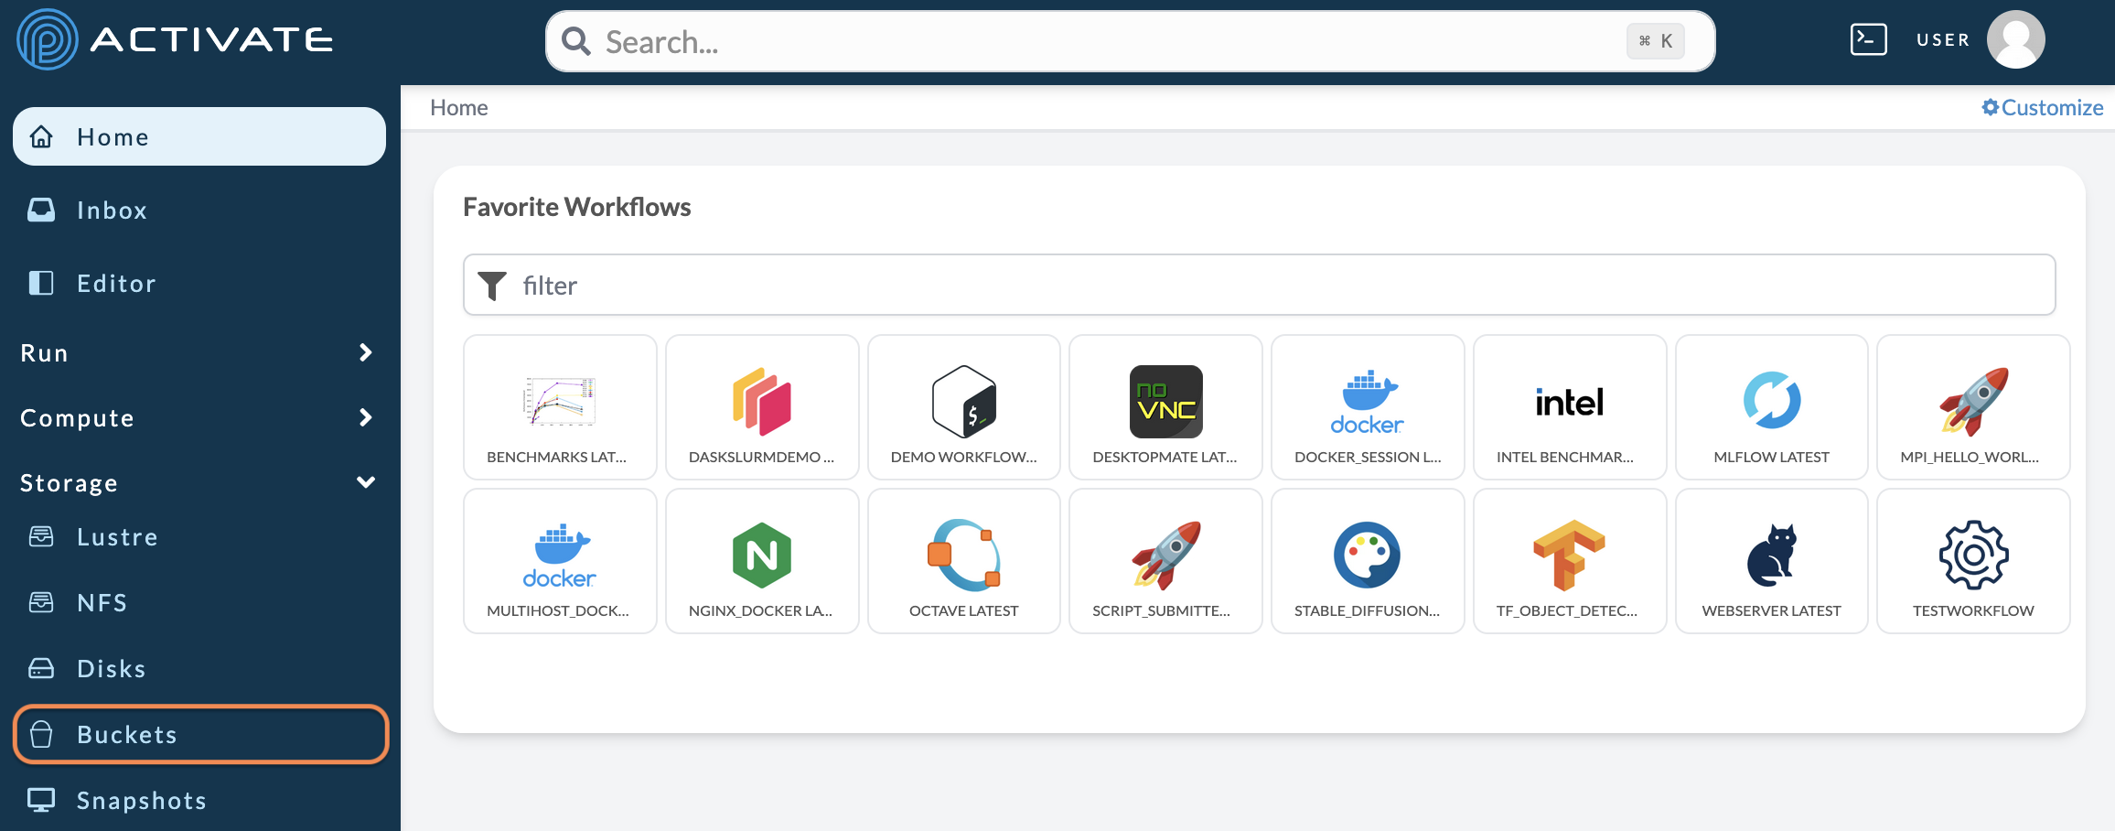Click the ⌘K shortcut badge
Image resolution: width=2115 pixels, height=831 pixels.
click(x=1655, y=41)
